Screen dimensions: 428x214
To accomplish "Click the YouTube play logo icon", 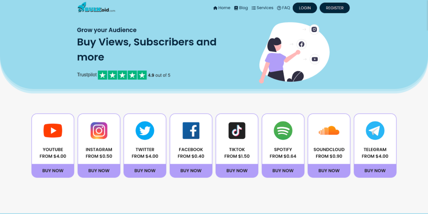I will [53, 131].
